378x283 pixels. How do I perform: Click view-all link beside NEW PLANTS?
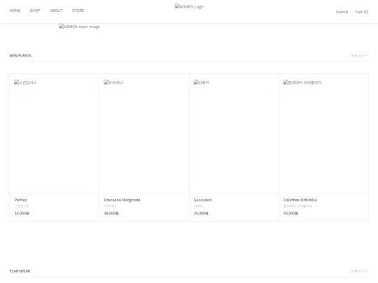point(360,56)
